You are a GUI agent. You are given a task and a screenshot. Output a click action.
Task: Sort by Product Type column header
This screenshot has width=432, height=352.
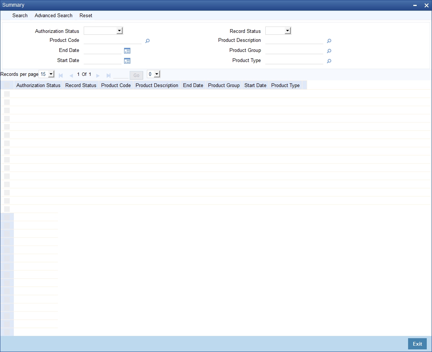click(285, 85)
